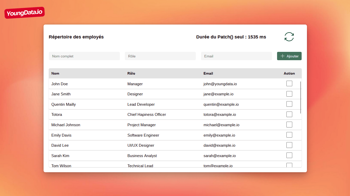Select the Michael Johnson name cell

(66, 125)
